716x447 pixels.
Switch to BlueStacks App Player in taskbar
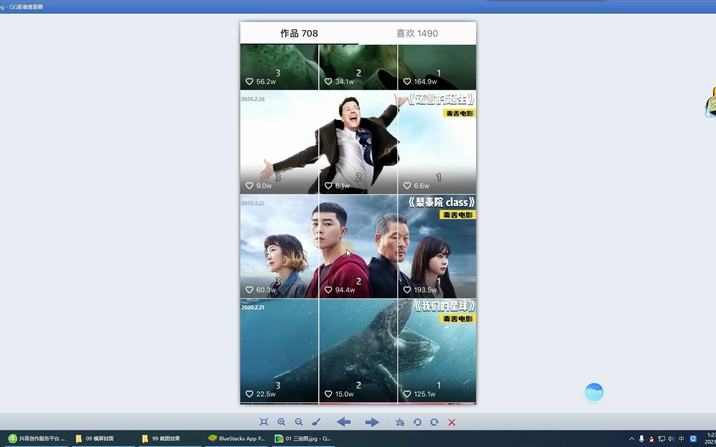(237, 438)
